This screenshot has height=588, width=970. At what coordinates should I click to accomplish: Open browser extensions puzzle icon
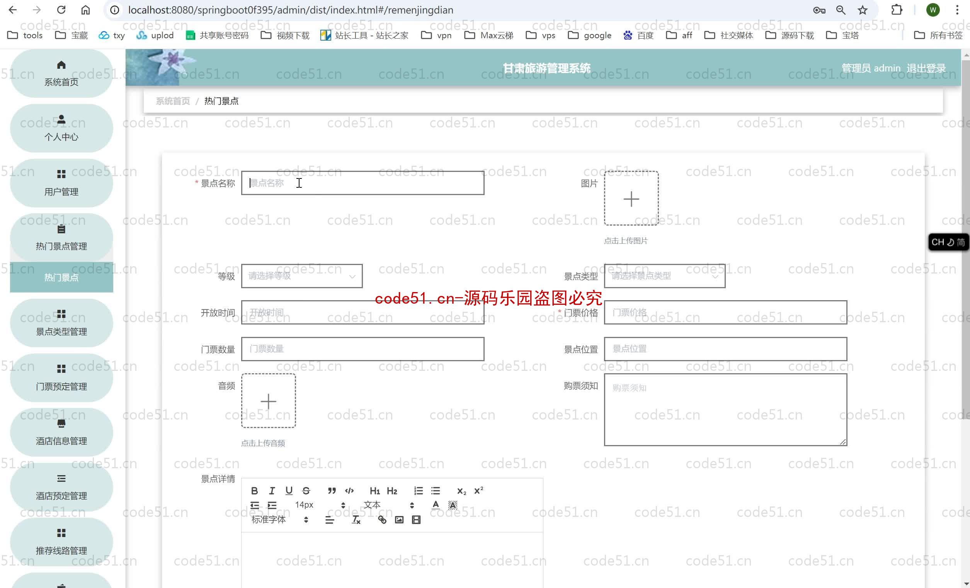pos(897,10)
